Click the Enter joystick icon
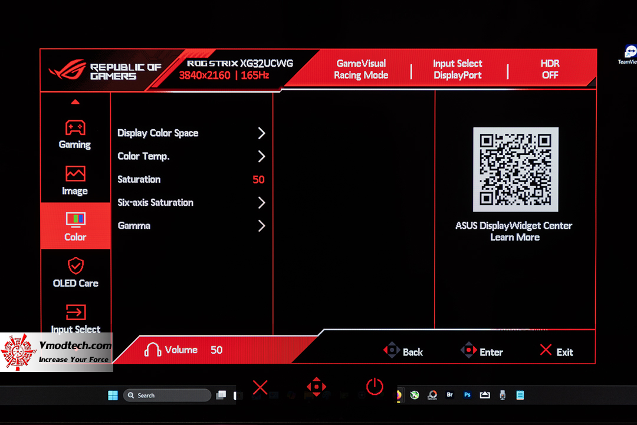Viewport: 637px width, 425px height. pyautogui.click(x=468, y=350)
